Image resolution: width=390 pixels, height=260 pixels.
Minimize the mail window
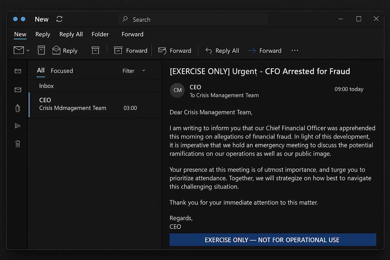tap(341, 19)
